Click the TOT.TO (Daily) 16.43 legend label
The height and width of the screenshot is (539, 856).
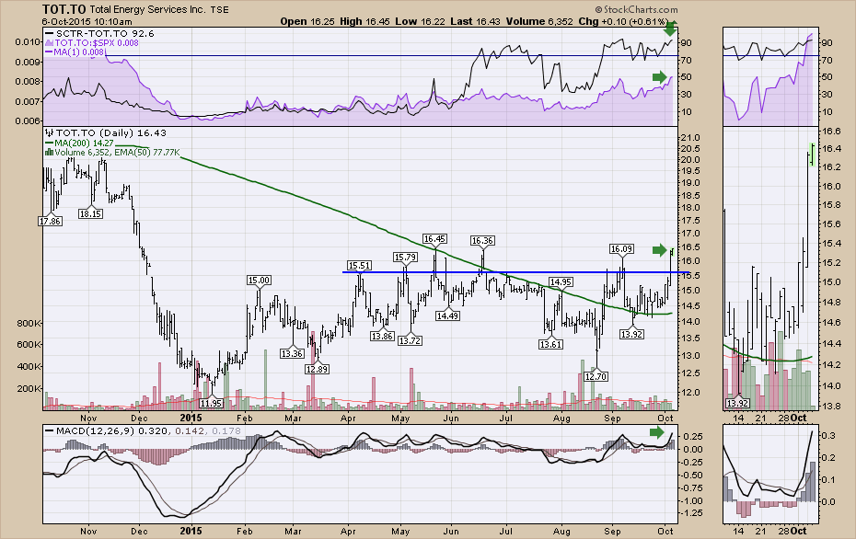[x=110, y=132]
